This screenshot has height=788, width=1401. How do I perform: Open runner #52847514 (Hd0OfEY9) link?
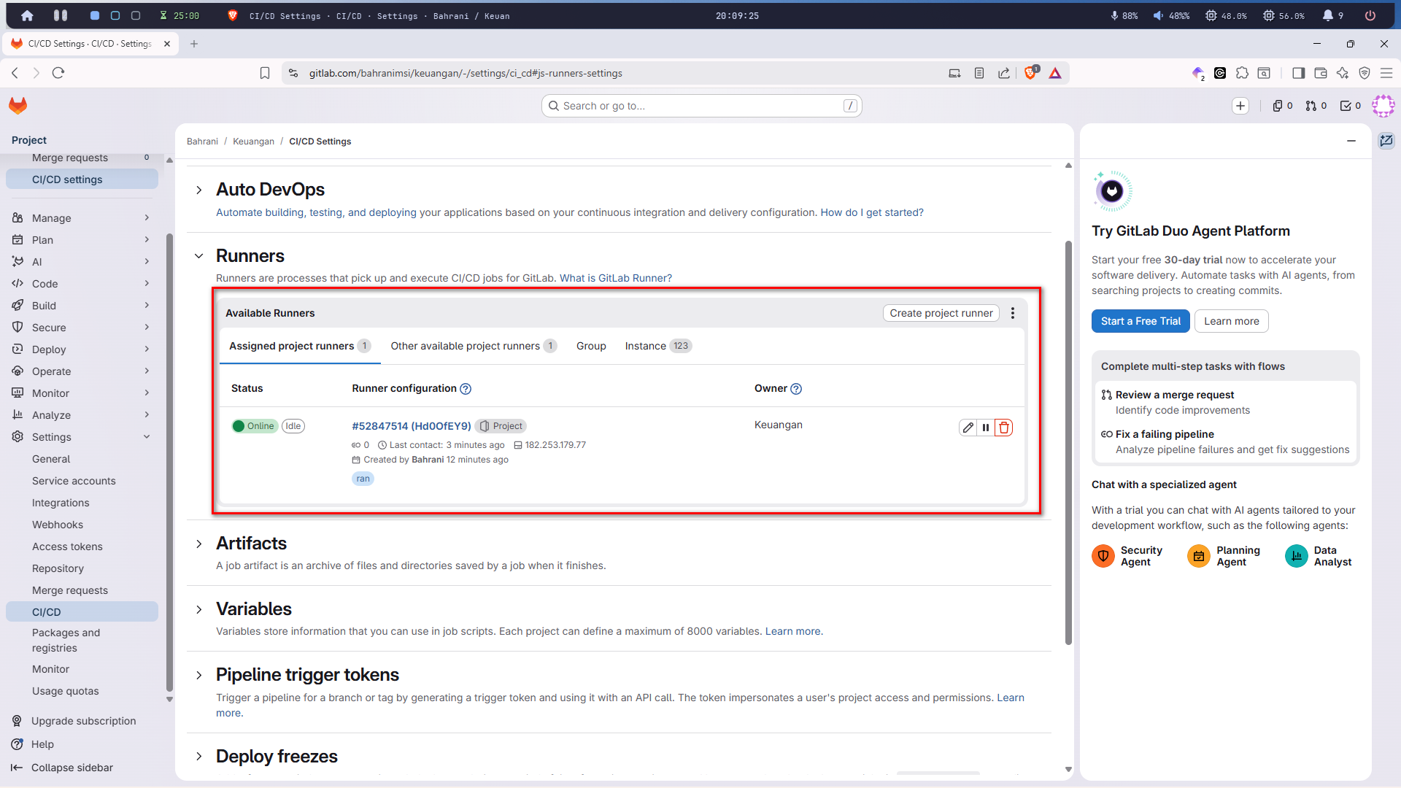tap(412, 426)
